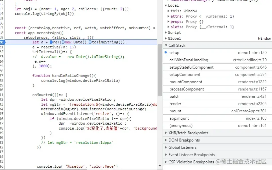This screenshot has height=170, width=272.
Task: Select the render stack frame
Action: [217, 104]
